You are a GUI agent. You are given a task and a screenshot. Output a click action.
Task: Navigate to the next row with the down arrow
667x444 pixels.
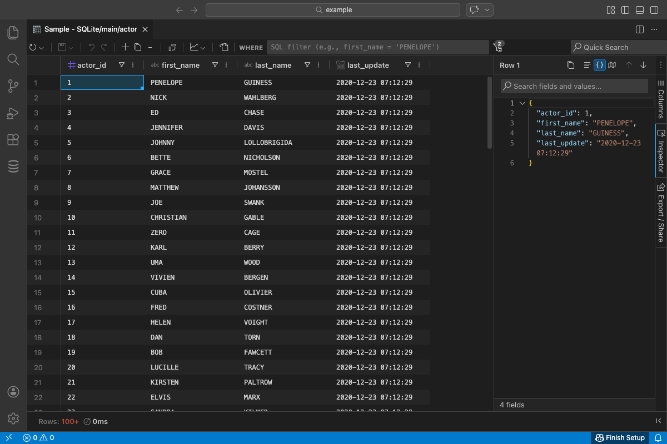[643, 65]
